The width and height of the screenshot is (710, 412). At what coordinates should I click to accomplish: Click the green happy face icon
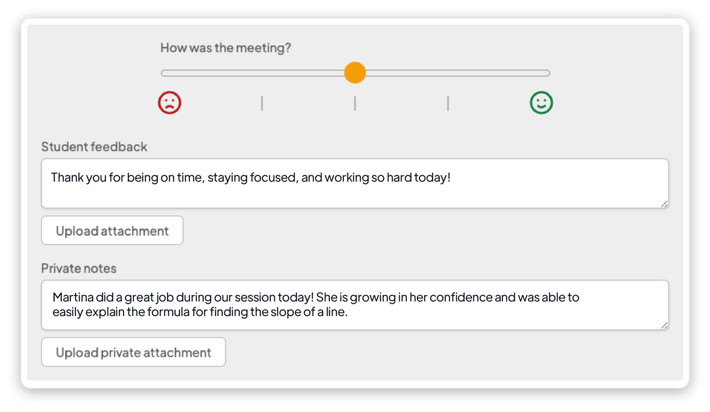pos(542,103)
